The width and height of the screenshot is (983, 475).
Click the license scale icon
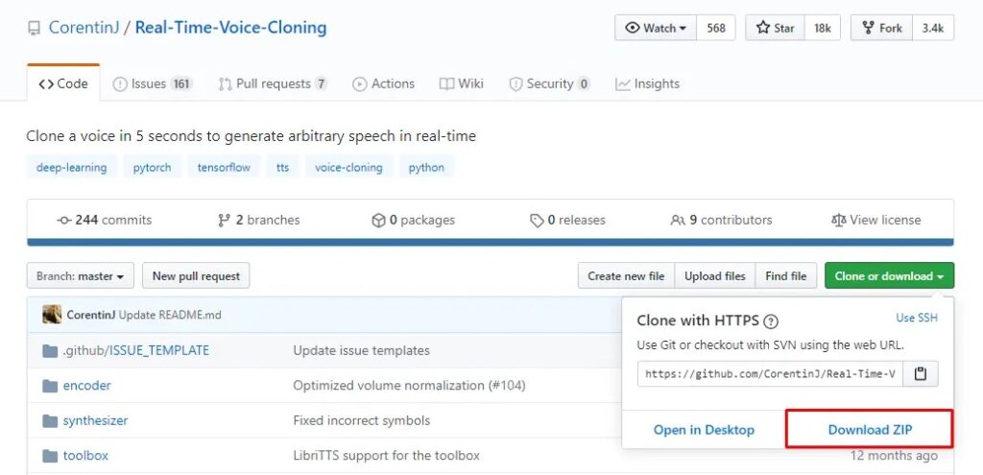pos(838,221)
